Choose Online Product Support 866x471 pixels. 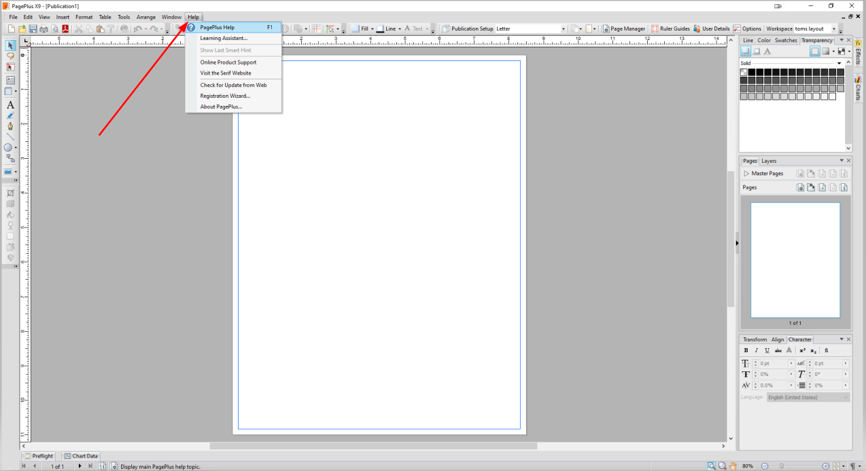234,62
